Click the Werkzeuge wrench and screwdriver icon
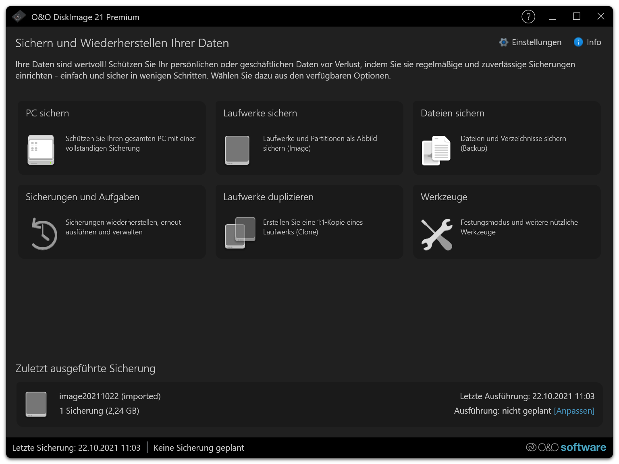The height and width of the screenshot is (464, 619). [437, 234]
